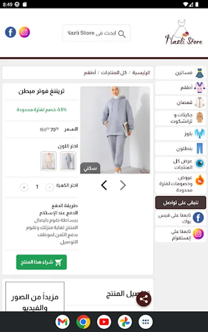Focus the Nazli Store search field

pos(96,33)
